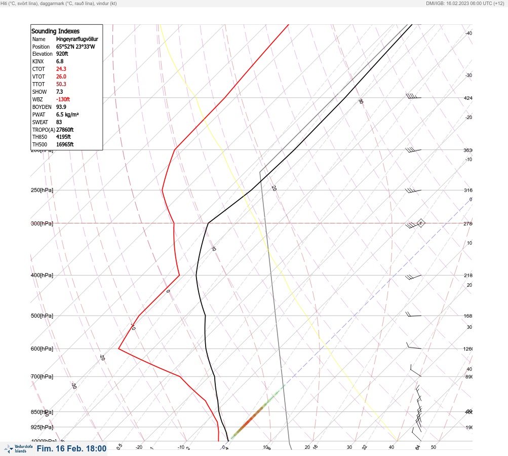
Task: Click the 925[hPa] pressure label
Action: 42,427
